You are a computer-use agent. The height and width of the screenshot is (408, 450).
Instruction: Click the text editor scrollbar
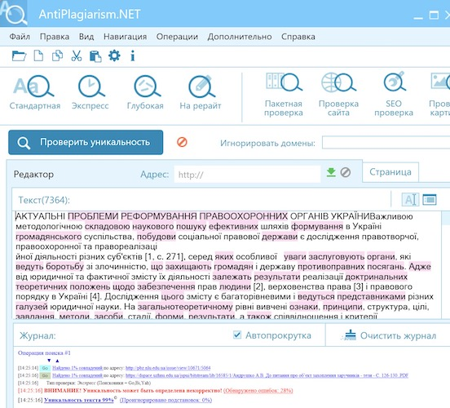point(446,264)
